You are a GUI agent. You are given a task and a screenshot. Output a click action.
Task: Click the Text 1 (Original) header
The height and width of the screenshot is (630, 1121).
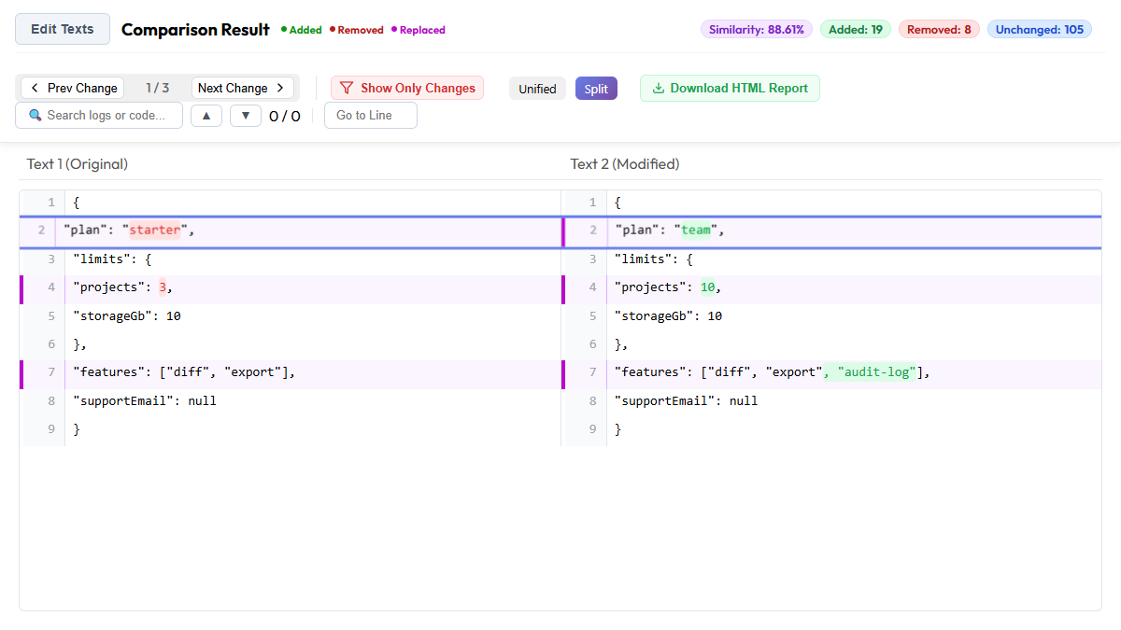78,163
